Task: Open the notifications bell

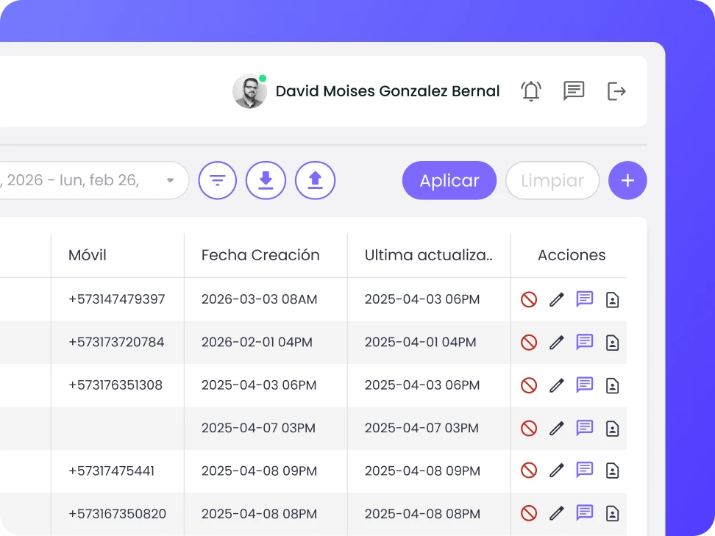Action: (531, 90)
